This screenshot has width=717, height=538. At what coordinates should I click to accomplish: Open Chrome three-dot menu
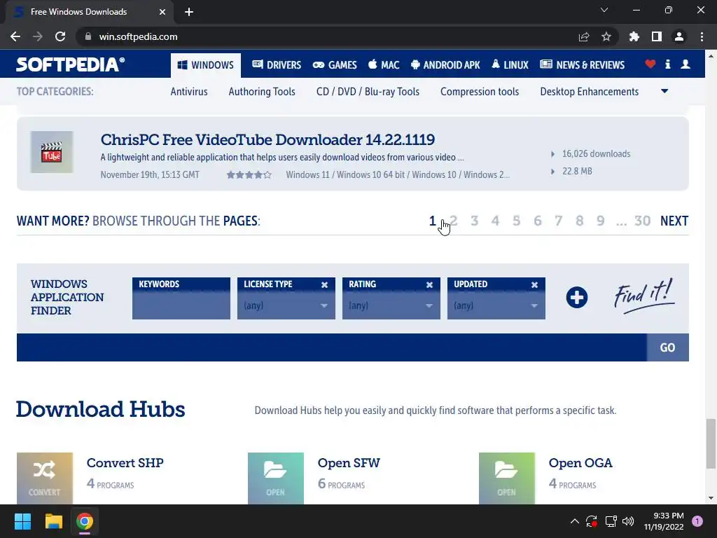pos(702,36)
